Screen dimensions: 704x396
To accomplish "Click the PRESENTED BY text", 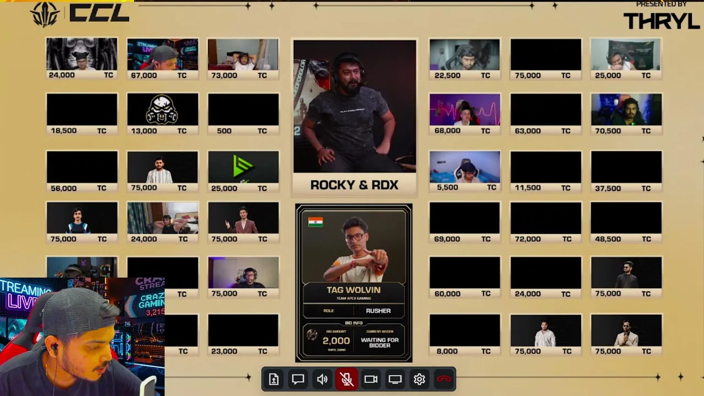I will pos(661,4).
